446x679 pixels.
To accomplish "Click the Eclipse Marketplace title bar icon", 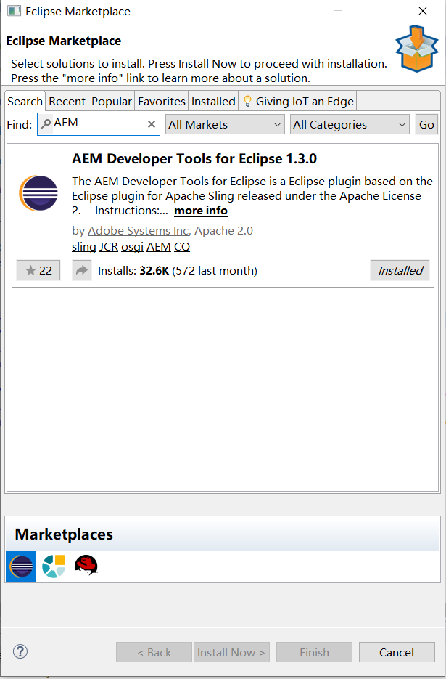I will [x=15, y=11].
